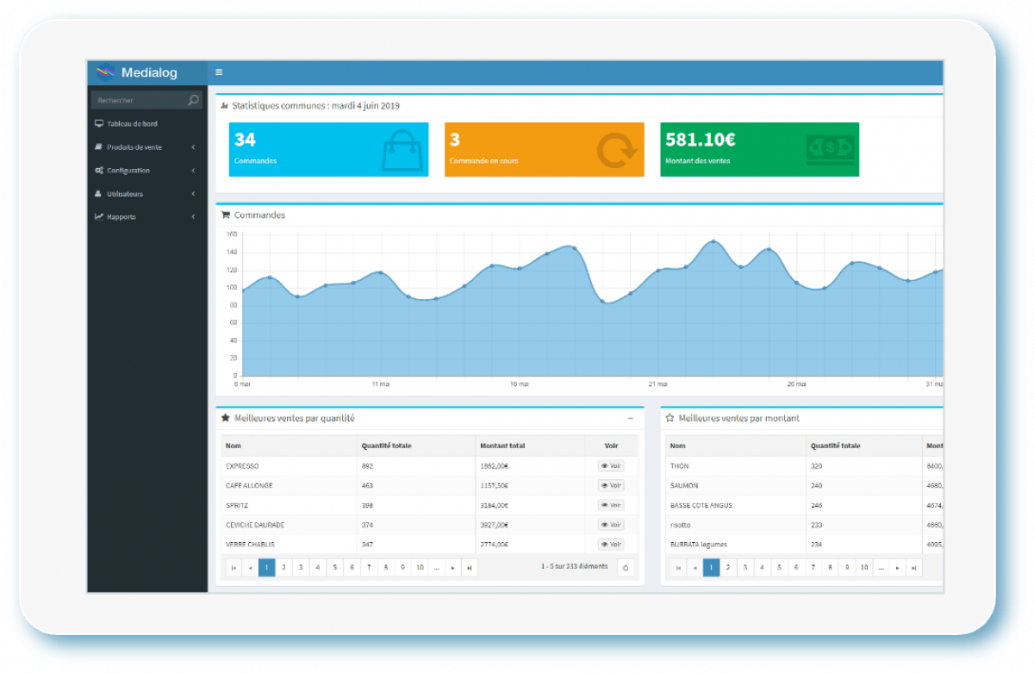
Task: Click the money icon on Montant des ventes card
Action: click(x=830, y=149)
